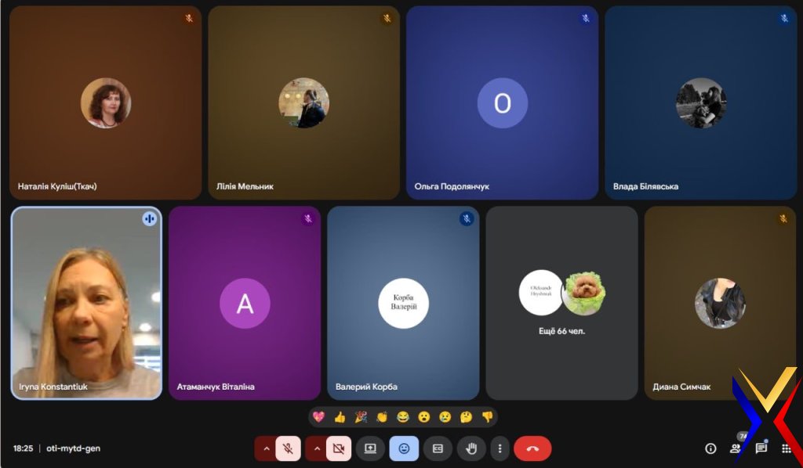This screenshot has height=468, width=803.
Task: Send the heart reaction emoji
Action: pos(318,417)
